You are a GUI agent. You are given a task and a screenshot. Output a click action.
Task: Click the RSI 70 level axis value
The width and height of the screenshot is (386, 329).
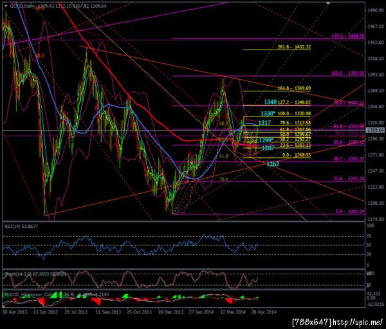(369, 236)
